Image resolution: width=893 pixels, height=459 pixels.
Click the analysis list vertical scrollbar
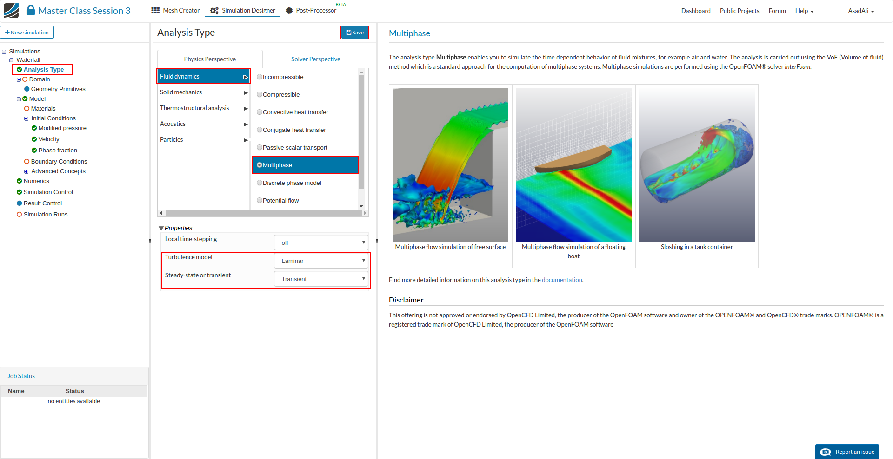pyautogui.click(x=361, y=131)
